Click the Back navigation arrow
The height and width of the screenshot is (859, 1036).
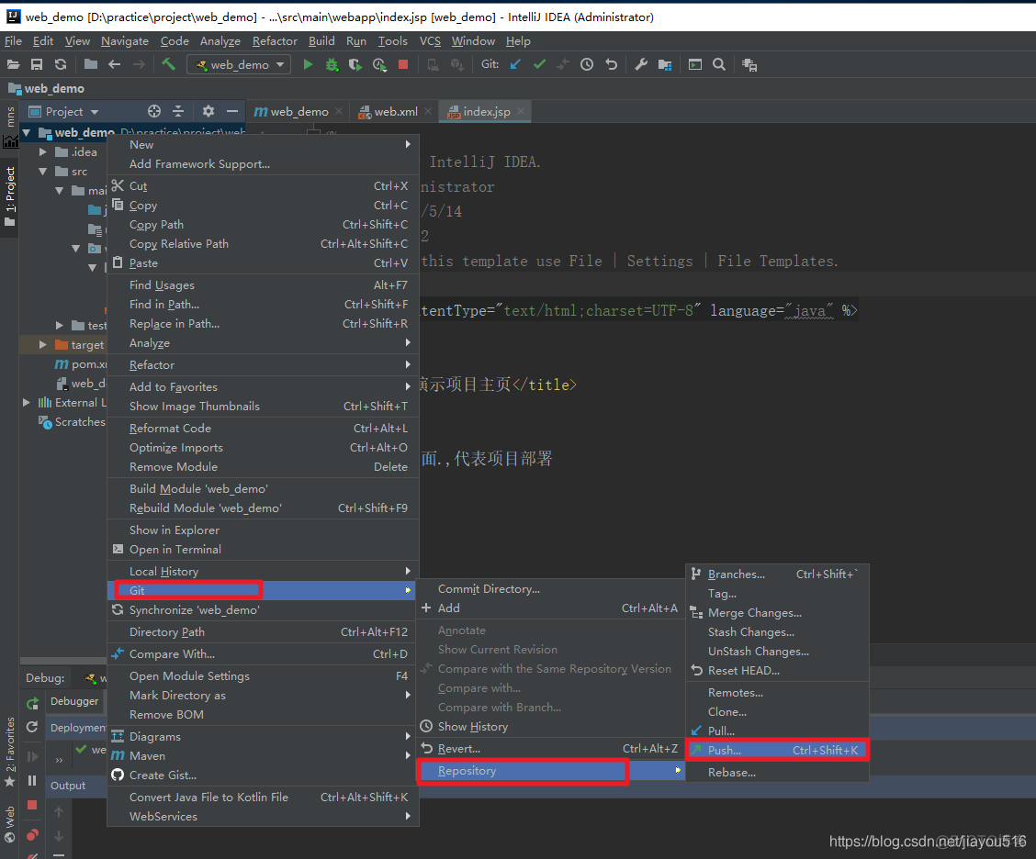click(114, 65)
